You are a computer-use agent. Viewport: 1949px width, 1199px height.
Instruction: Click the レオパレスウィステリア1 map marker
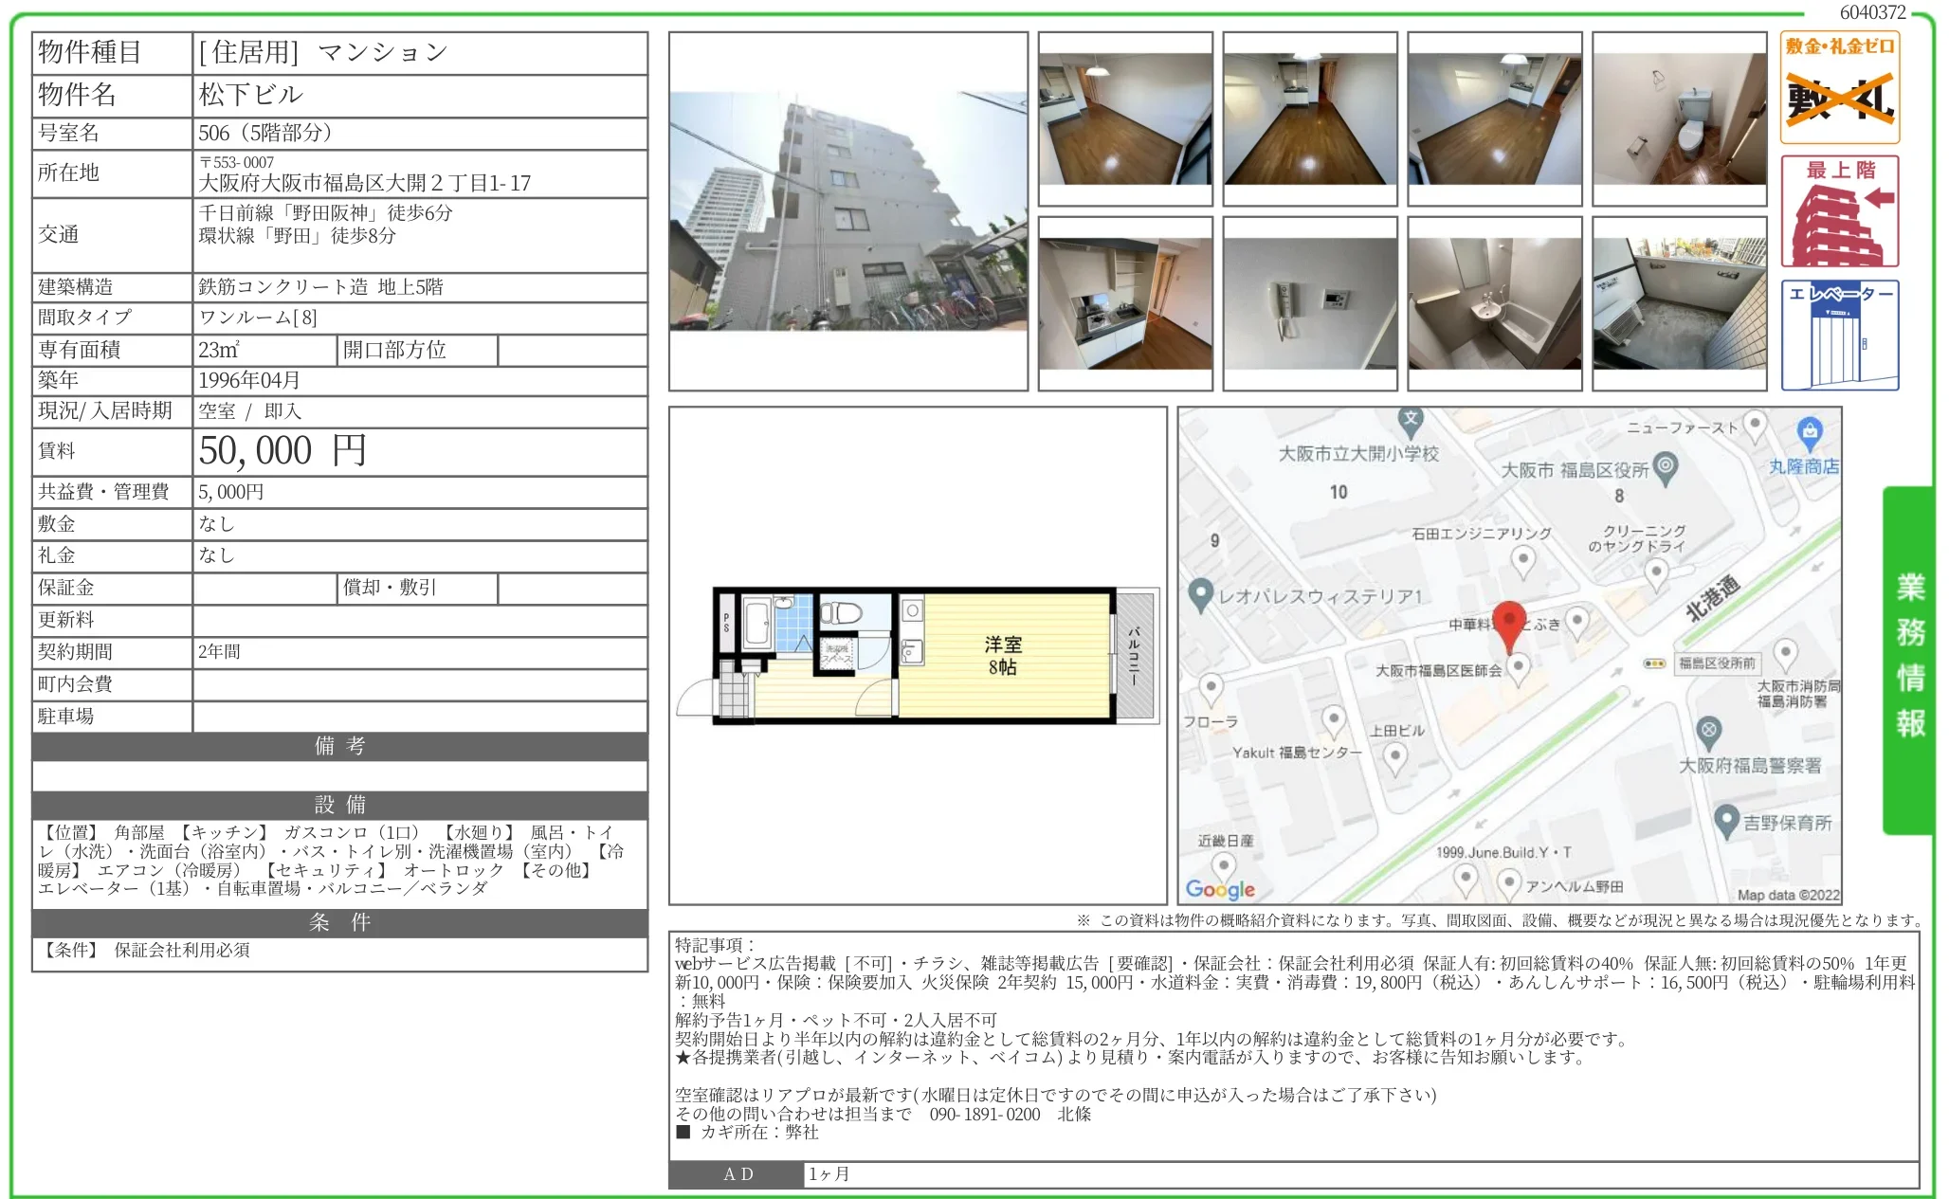1201,594
